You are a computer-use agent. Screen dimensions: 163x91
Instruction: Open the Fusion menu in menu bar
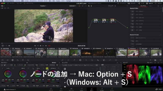pos(58,1)
